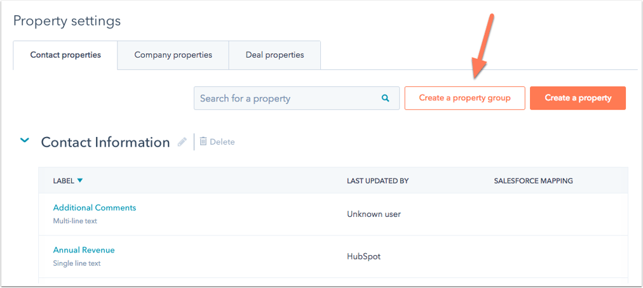Select the Contact properties tab
Viewport: 643px width, 288px height.
tap(65, 55)
